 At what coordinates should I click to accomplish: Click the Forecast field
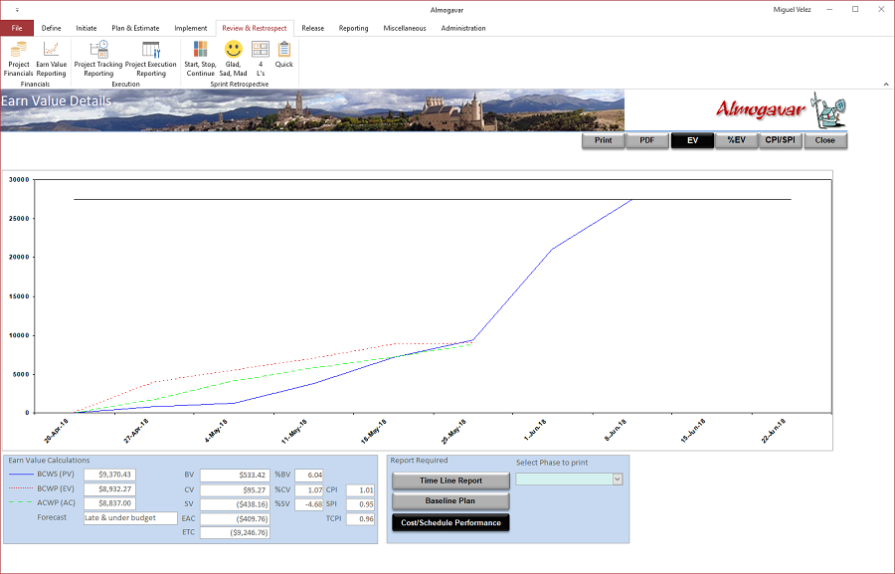tap(130, 518)
